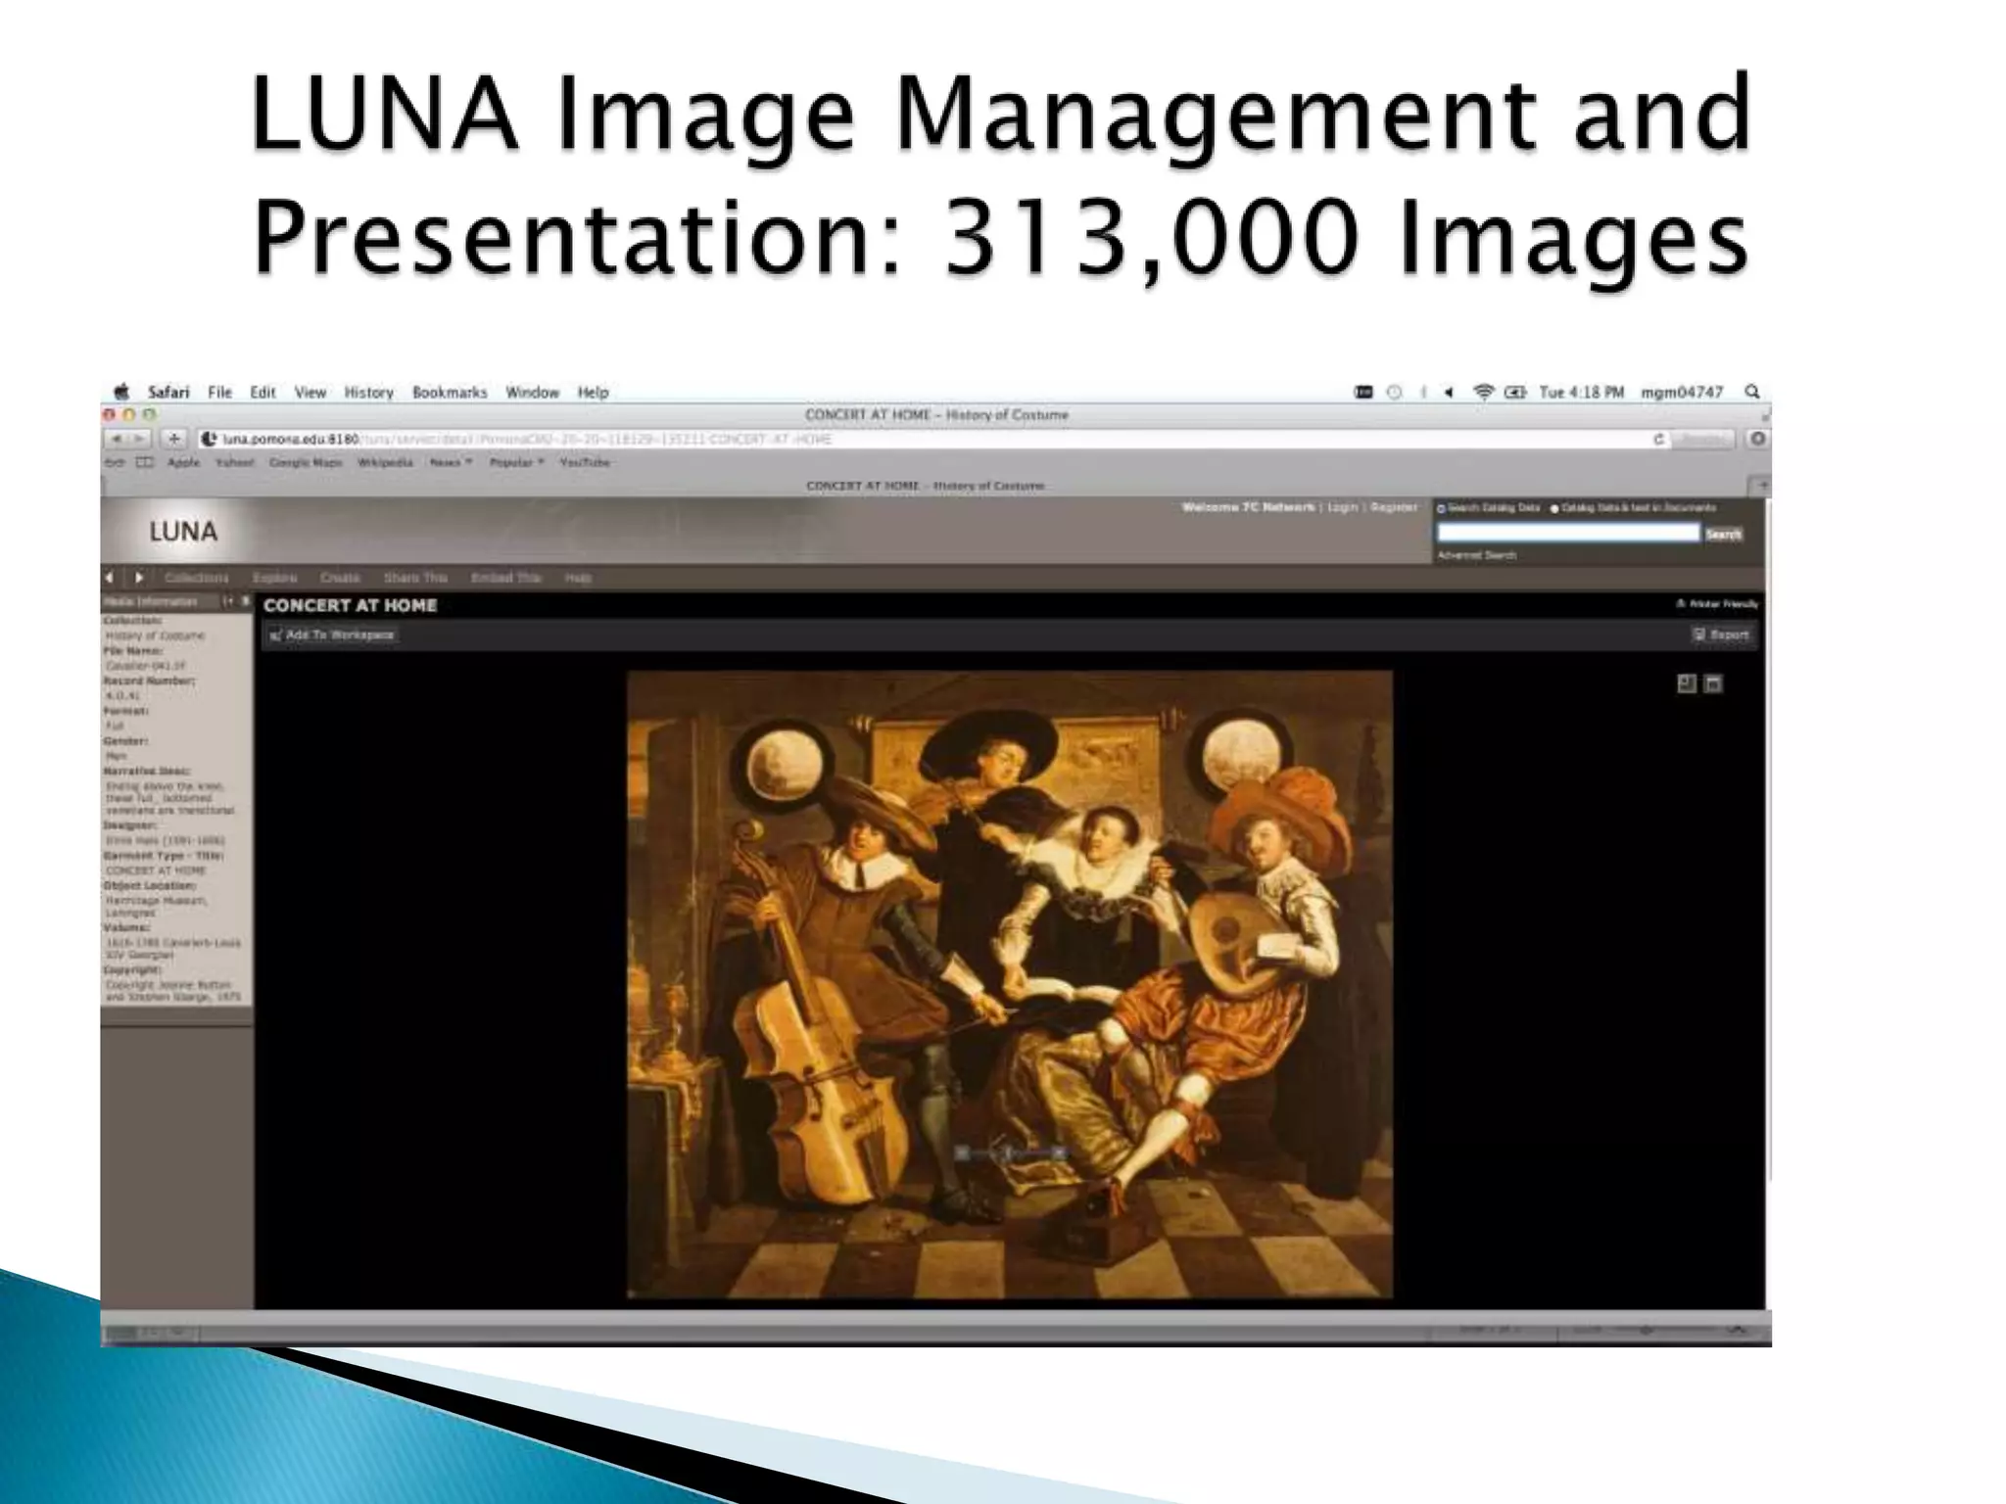The height and width of the screenshot is (1504, 2006).
Task: Click into the LUNA search input field
Action: point(1567,533)
